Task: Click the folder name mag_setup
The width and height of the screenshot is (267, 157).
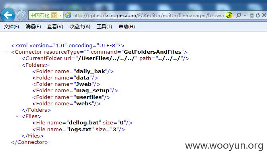Action: [93, 91]
